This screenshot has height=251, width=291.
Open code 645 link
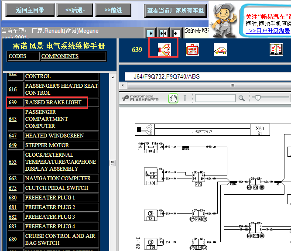(13, 119)
